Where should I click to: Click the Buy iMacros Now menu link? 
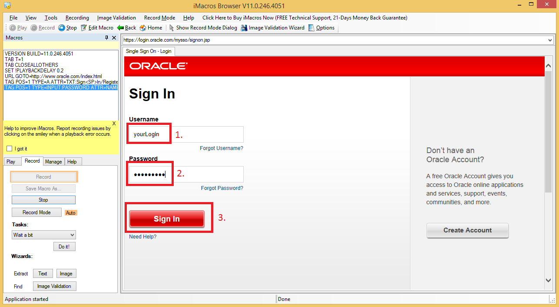coord(305,18)
